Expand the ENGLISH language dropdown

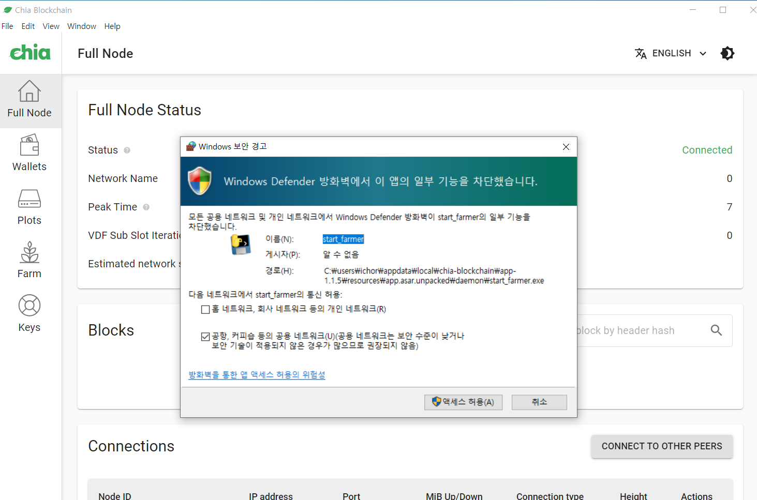click(671, 53)
